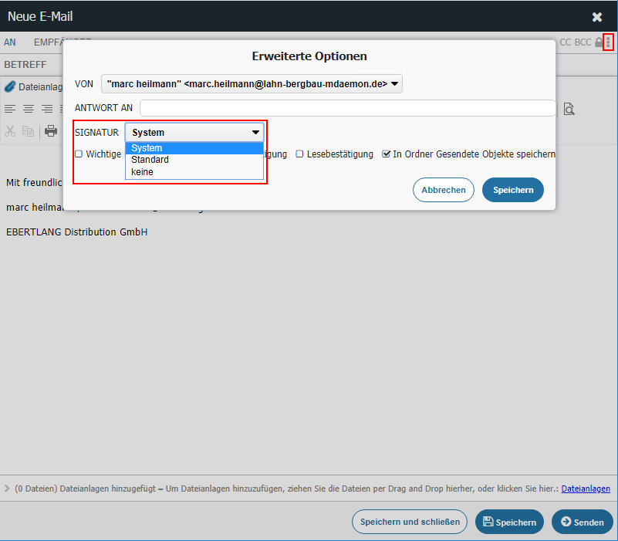Screen dimensions: 618x541
Task: Select Standard from signature list
Action: click(x=150, y=160)
